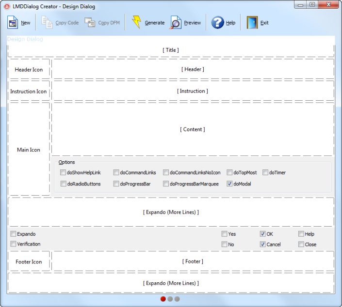Open Preview with the magnifier icon
342x307 pixels.
tap(175, 23)
